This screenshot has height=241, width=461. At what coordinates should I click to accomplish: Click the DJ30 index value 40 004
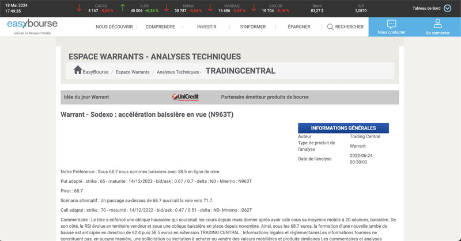137,10
